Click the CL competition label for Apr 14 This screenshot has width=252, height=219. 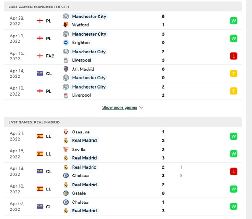pyautogui.click(x=49, y=73)
